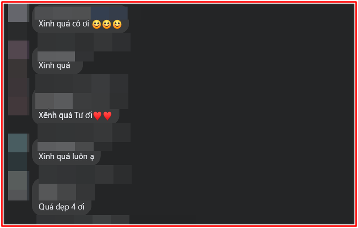Click the avatar beside 'Quá đẹp 4 ơi'
Image resolution: width=358 pixels, height=228 pixels.
18,186
